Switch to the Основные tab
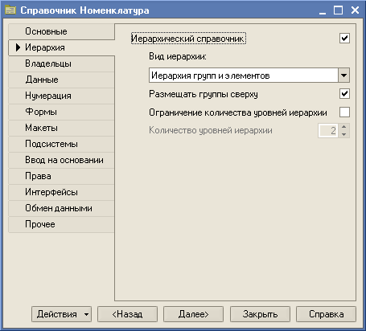 click(x=62, y=31)
